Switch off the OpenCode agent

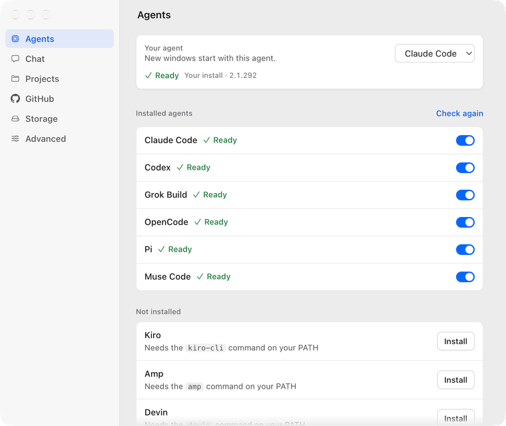(465, 222)
